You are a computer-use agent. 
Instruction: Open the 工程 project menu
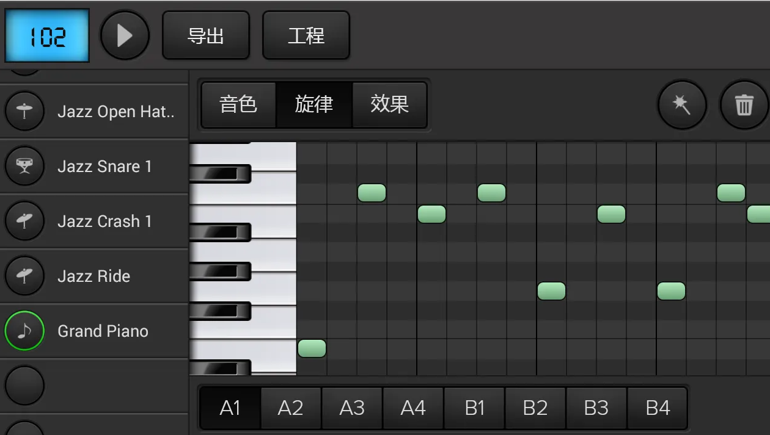[306, 35]
